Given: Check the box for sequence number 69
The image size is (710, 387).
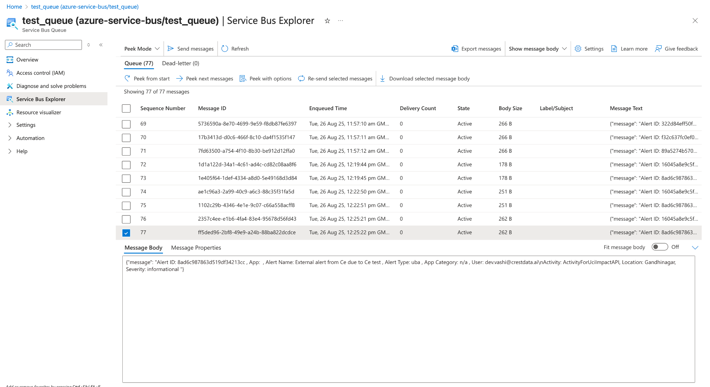Looking at the screenshot, I should (126, 124).
